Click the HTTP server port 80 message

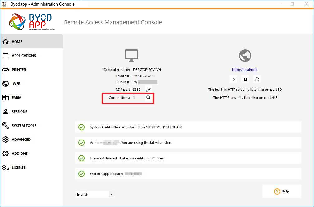(x=245, y=90)
